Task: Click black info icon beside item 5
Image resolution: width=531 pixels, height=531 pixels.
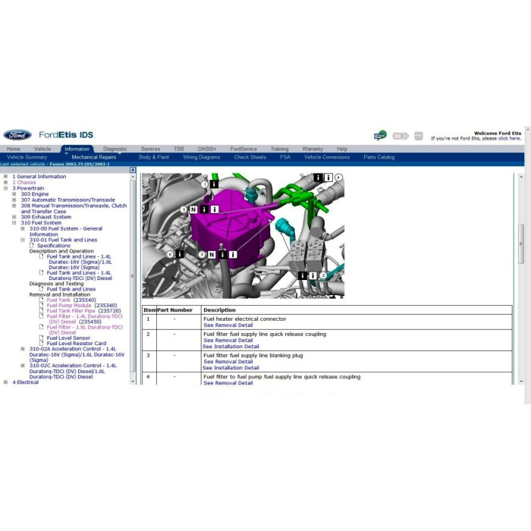Action: [204, 209]
